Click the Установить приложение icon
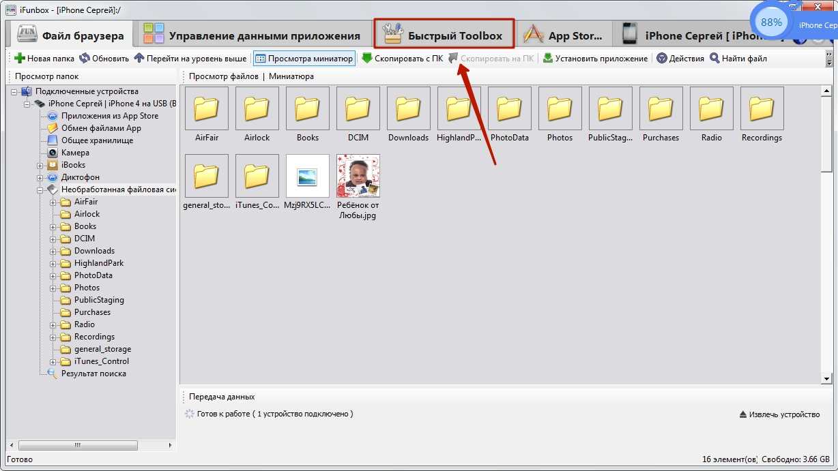The image size is (838, 471). coord(548,59)
